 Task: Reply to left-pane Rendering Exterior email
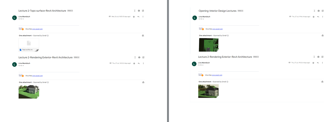139,64
